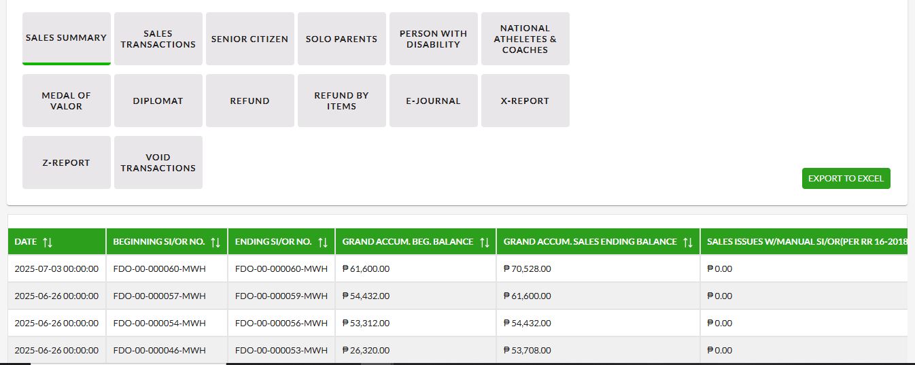Select the Diplomat tab
Screen dimensions: 915x365
158,101
